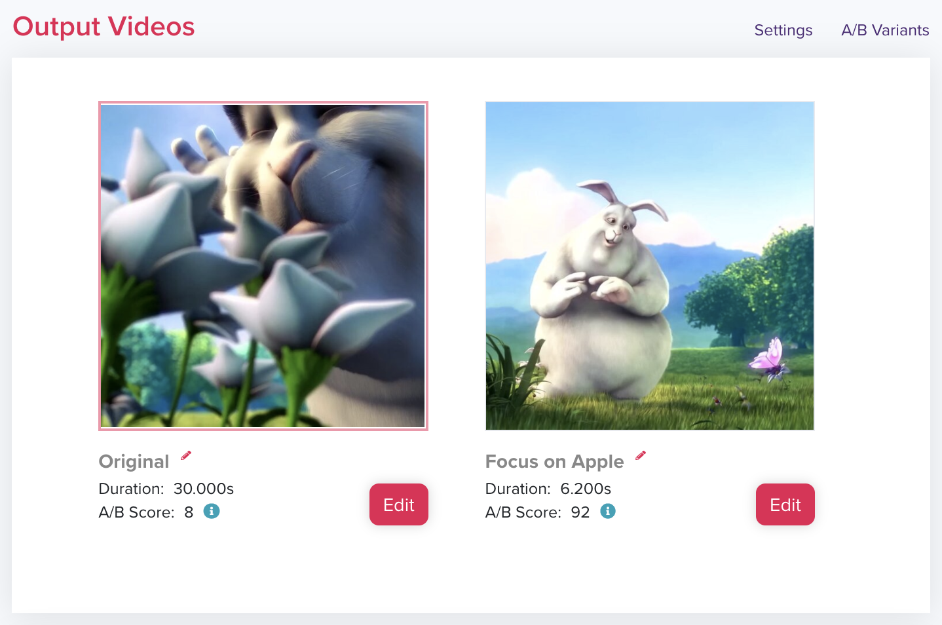Click the pencil icon beside Focus on Apple
The width and height of the screenshot is (942, 625).
(641, 455)
